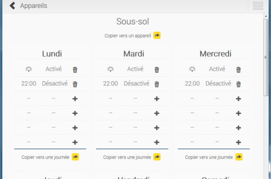Click Copier vers un appareil link
The height and width of the screenshot is (179, 271).
128,36
